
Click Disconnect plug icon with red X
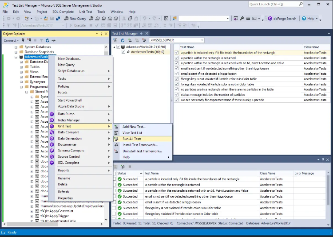point(29,40)
